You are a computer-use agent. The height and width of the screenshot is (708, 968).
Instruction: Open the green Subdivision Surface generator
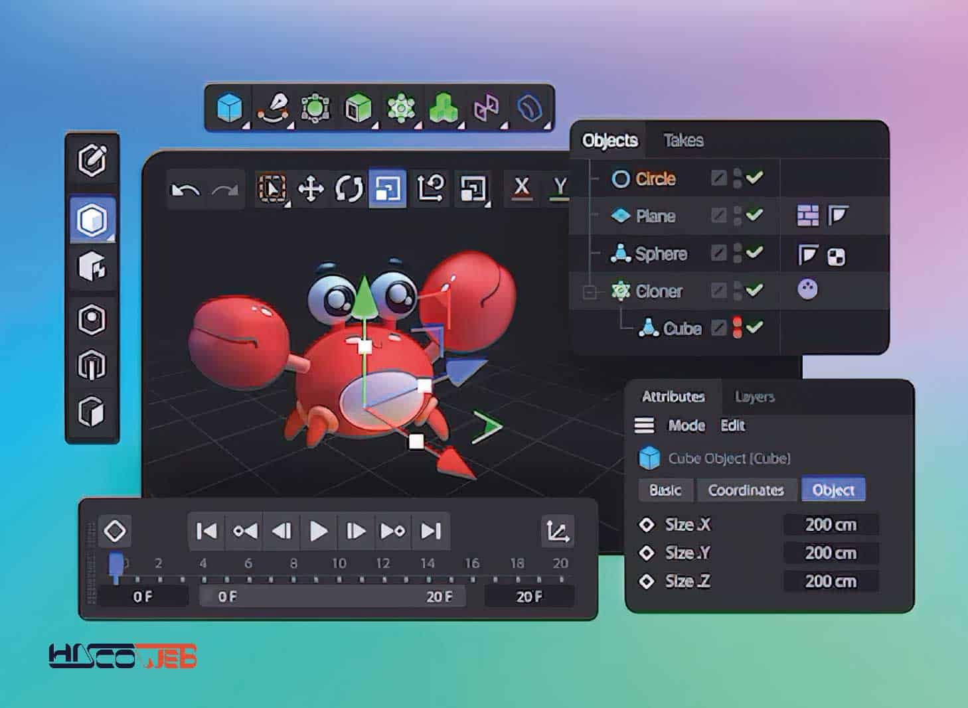coord(315,107)
